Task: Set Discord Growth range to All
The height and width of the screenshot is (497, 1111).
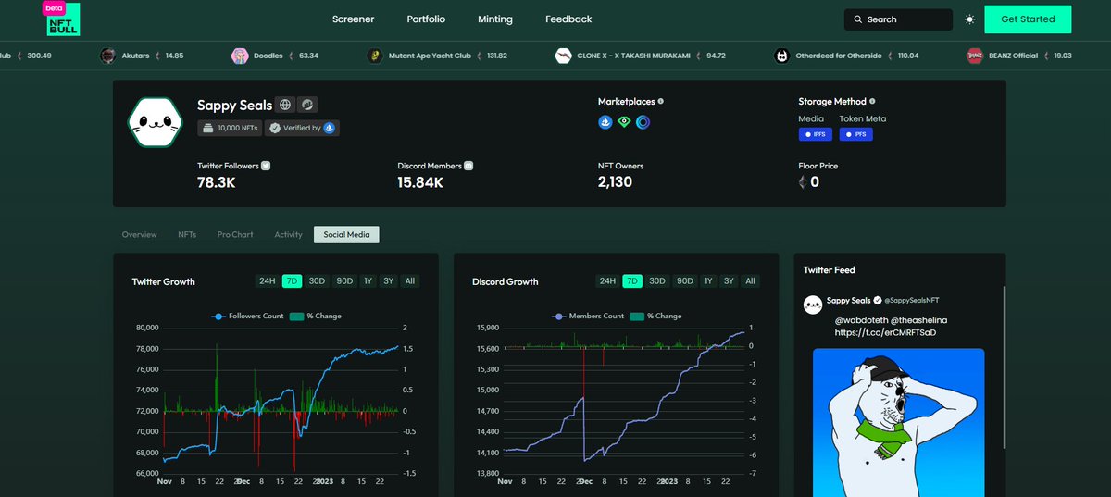Action: point(750,280)
